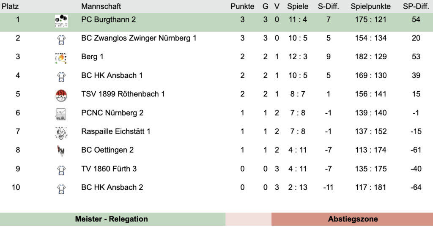Click the green Meister - Relegation legend
Image resolution: width=433 pixels, height=227 pixels.
click(112, 219)
